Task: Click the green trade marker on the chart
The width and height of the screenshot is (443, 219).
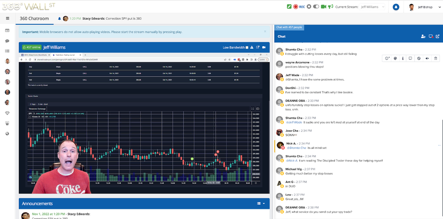Action: click(192, 159)
